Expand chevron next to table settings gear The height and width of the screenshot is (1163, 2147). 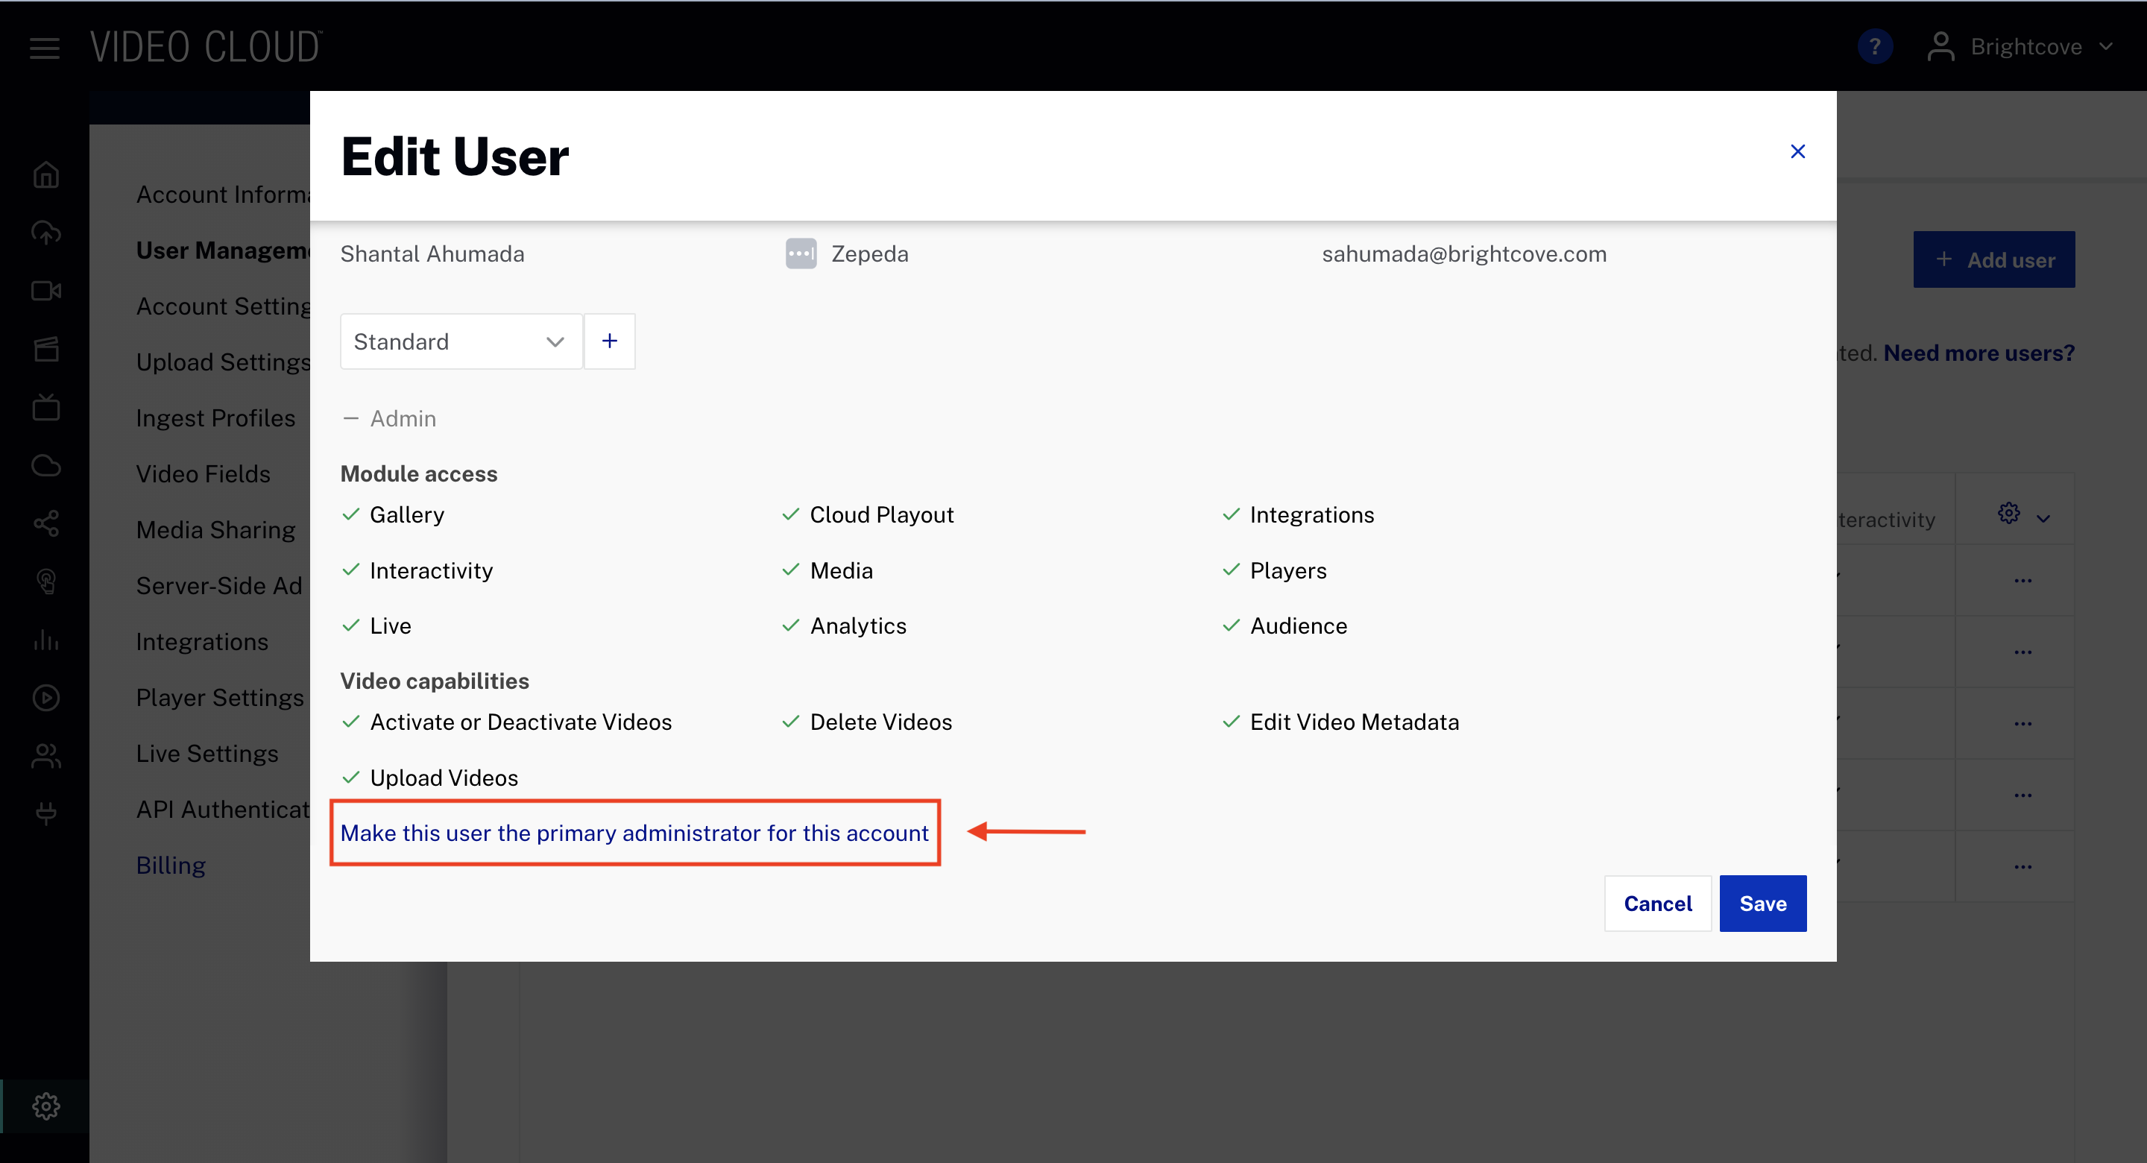tap(2043, 517)
